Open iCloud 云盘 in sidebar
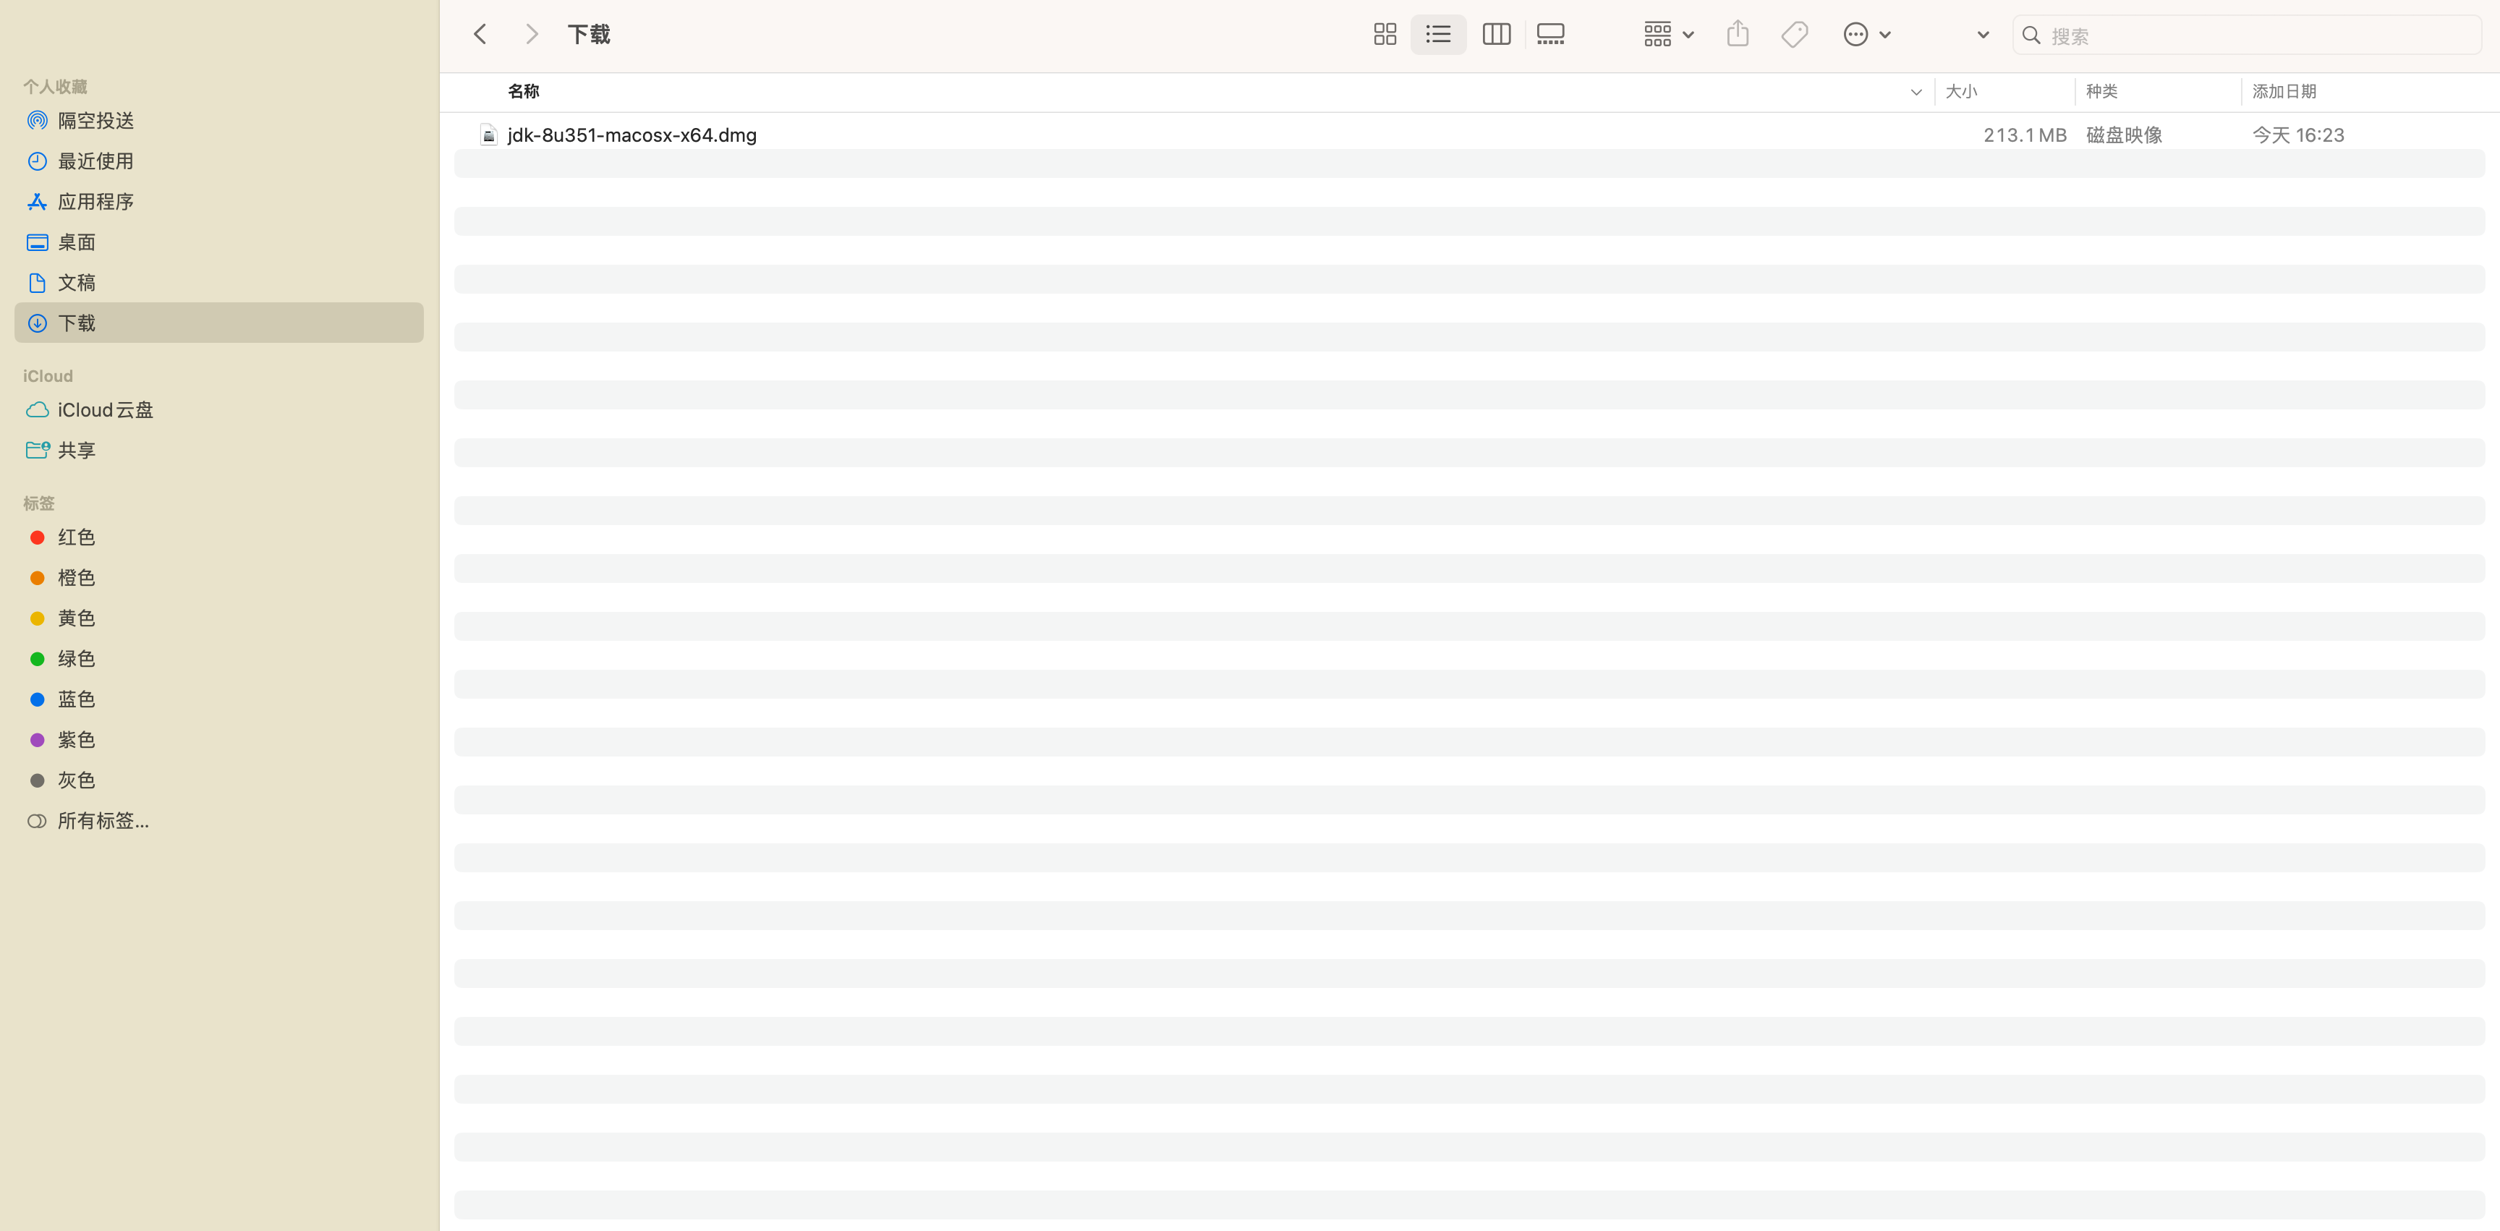The height and width of the screenshot is (1231, 2500). pyautogui.click(x=219, y=410)
